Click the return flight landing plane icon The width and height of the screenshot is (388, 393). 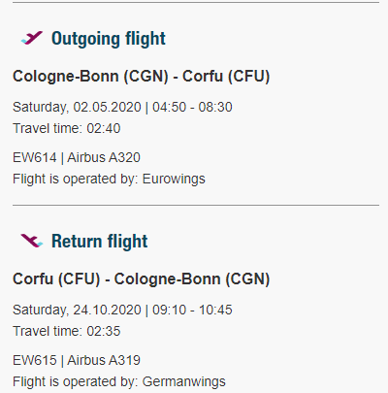[32, 241]
